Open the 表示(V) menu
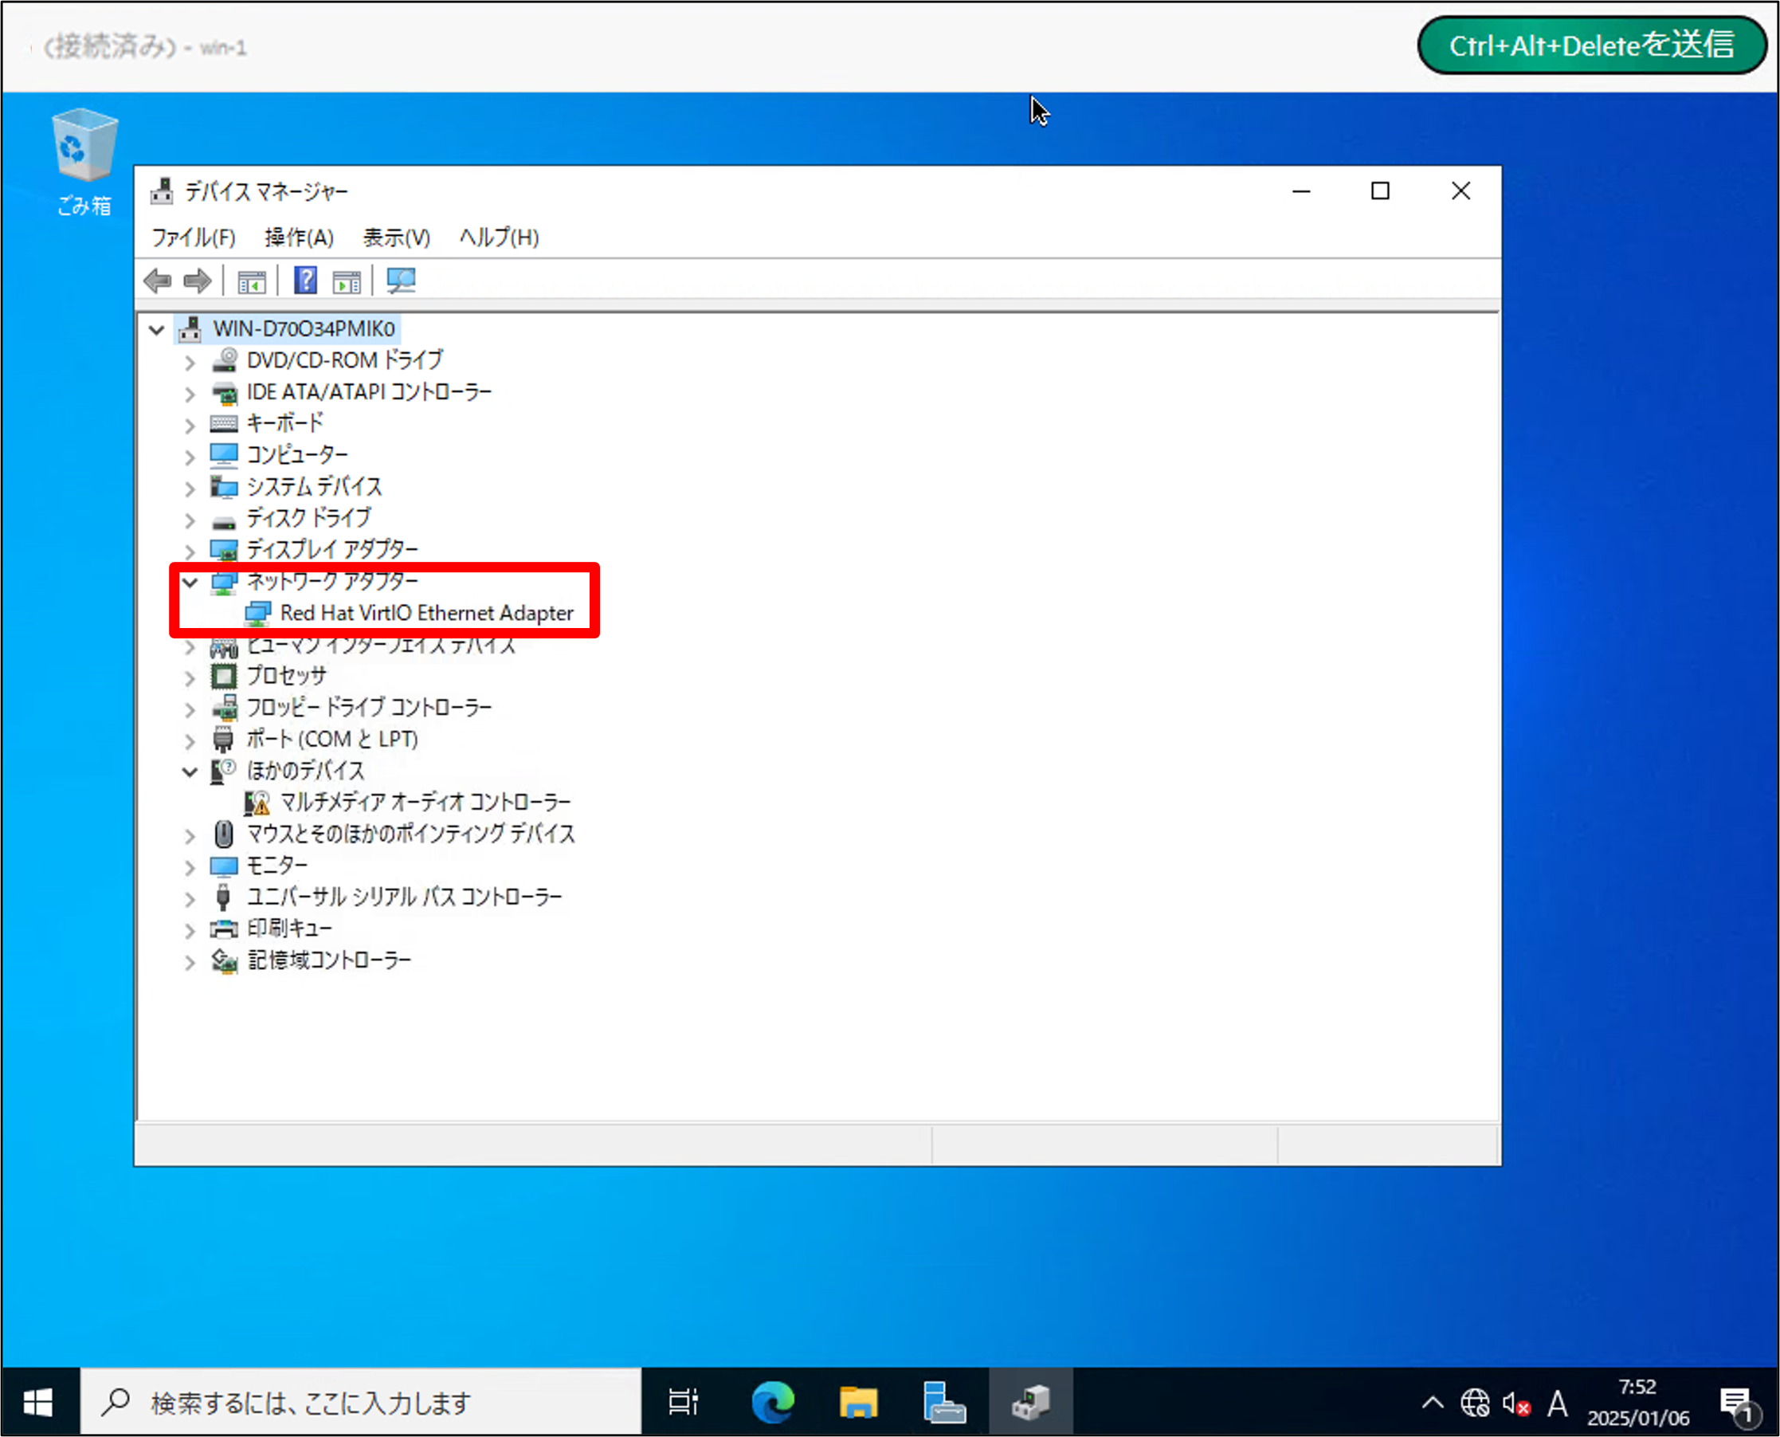The image size is (1780, 1437). (x=396, y=238)
